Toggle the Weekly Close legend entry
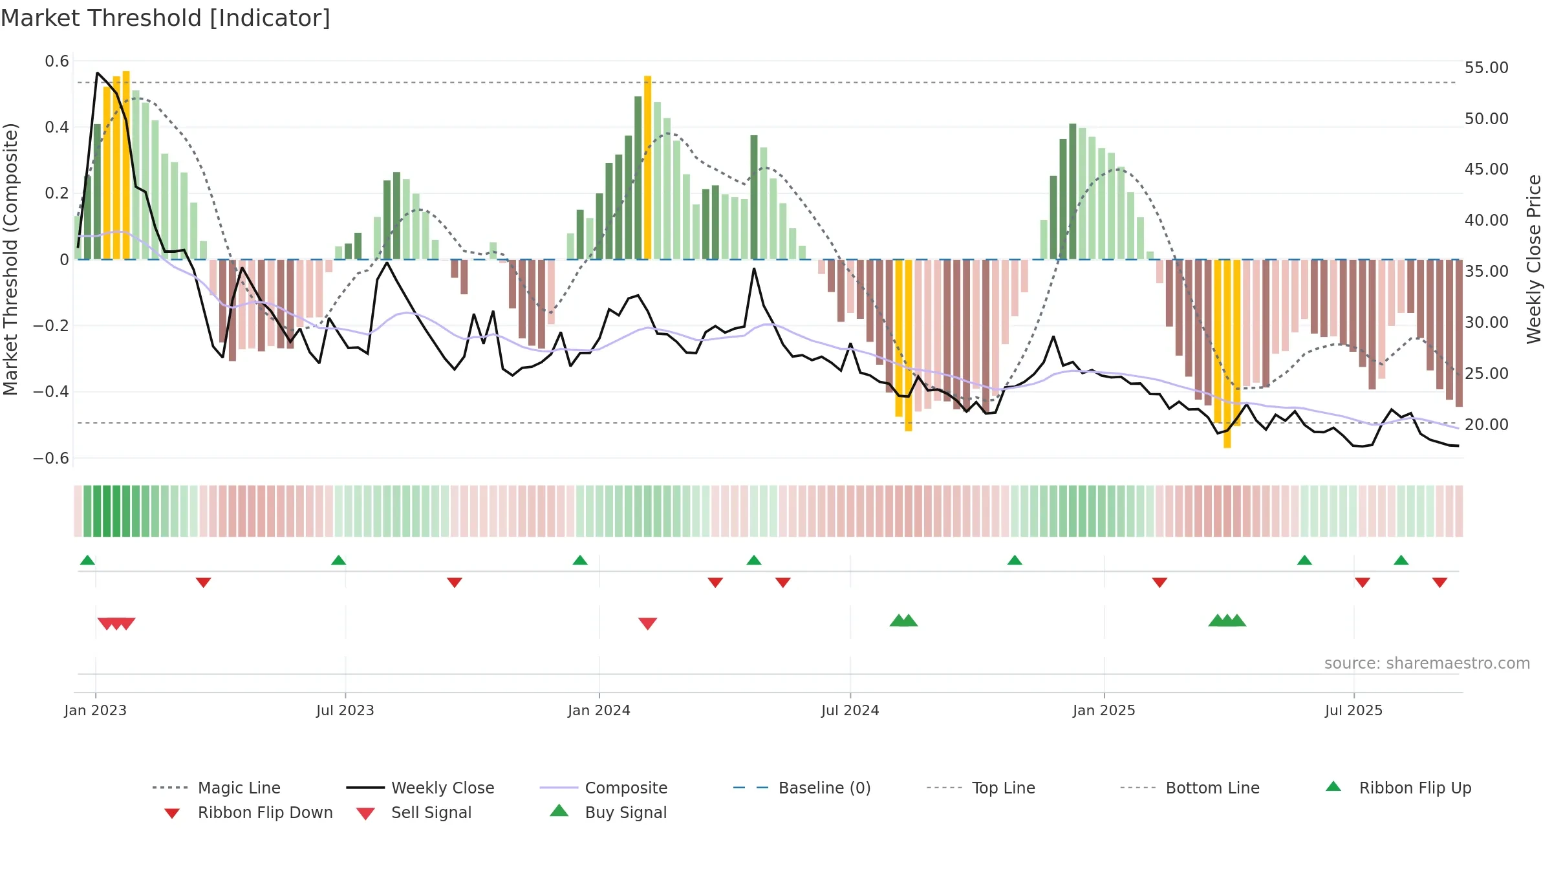This screenshot has height=873, width=1552. pyautogui.click(x=420, y=788)
